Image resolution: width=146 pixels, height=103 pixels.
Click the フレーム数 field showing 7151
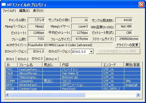(x=36, y=39)
